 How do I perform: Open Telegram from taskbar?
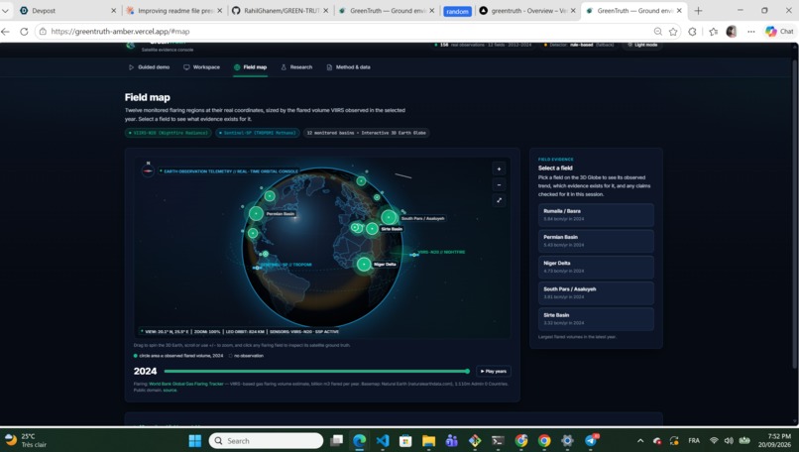(x=591, y=441)
